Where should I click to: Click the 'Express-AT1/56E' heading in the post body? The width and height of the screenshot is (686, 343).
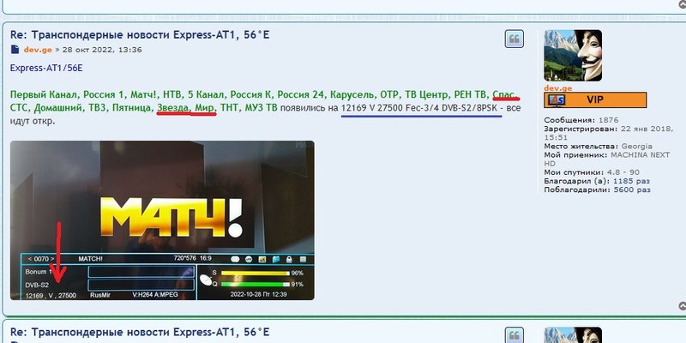click(x=45, y=68)
